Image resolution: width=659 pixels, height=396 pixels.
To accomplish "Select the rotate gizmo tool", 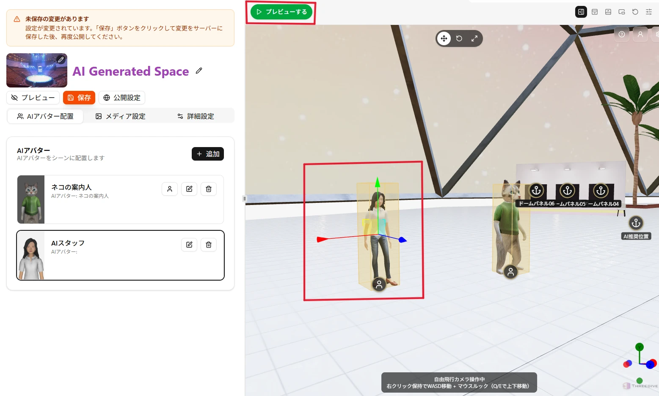I will (x=459, y=38).
